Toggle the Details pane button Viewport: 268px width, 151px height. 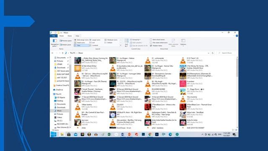(65, 45)
